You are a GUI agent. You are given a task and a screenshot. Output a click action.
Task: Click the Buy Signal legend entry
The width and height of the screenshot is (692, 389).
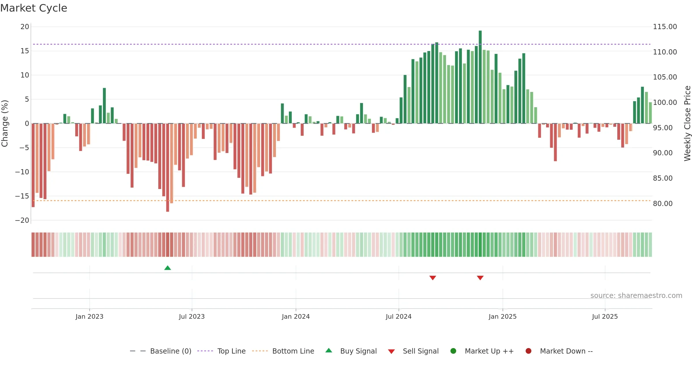351,351
